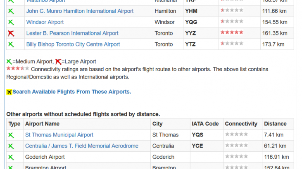Click red large-airport icon in Lester B. Pearson row
Image resolution: width=302 pixels, height=169 pixels.
11,33
